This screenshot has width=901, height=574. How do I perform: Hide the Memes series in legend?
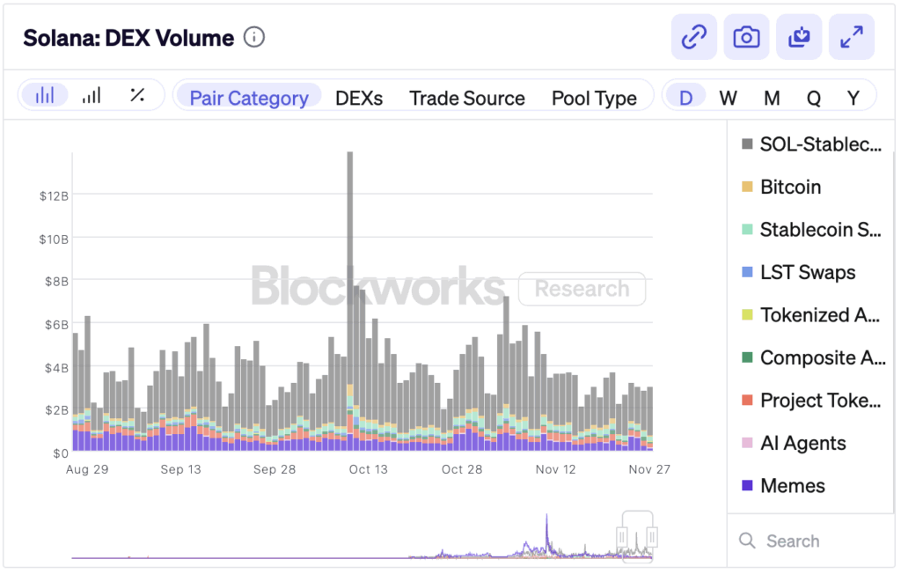point(792,486)
